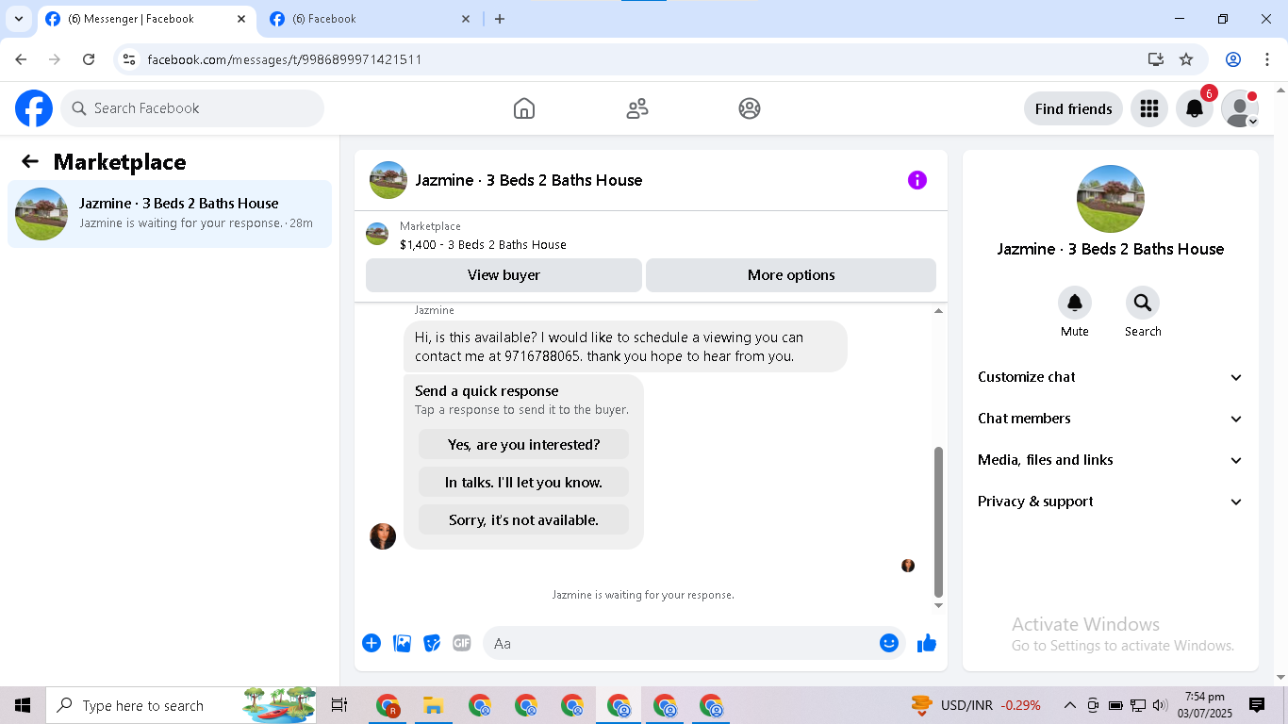Expand Chat members section
Viewport: 1288px width, 724px height.
(1111, 419)
